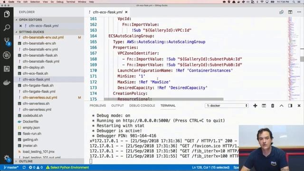Close the cfn-ecs-flask.yml editor tab
This screenshot has height=171, width=304.
coord(126,12)
